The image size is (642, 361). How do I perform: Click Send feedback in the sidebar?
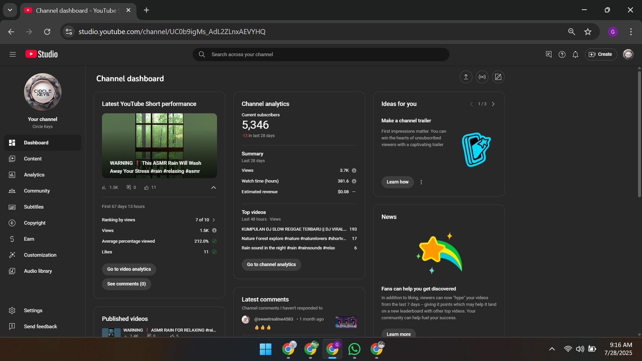pyautogui.click(x=43, y=327)
